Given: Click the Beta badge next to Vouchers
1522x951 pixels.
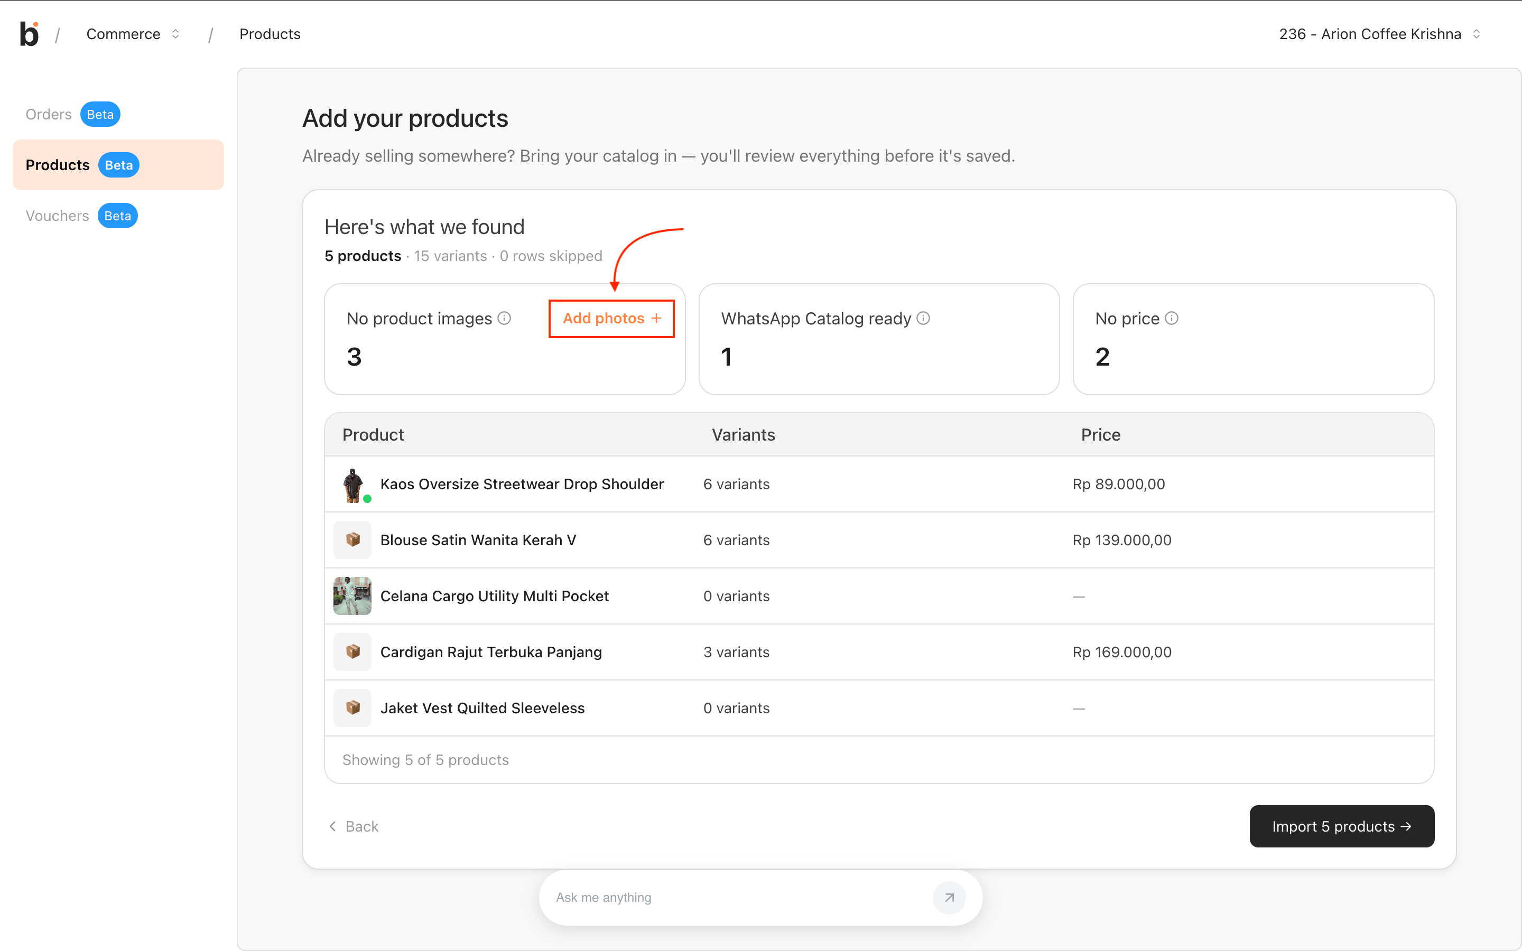Looking at the screenshot, I should [x=118, y=216].
